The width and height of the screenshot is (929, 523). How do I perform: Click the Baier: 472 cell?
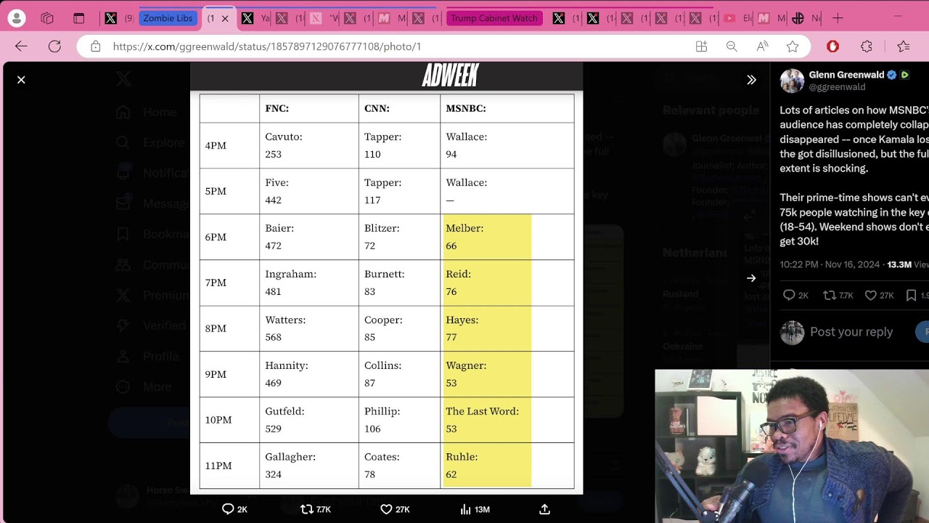pyautogui.click(x=309, y=237)
